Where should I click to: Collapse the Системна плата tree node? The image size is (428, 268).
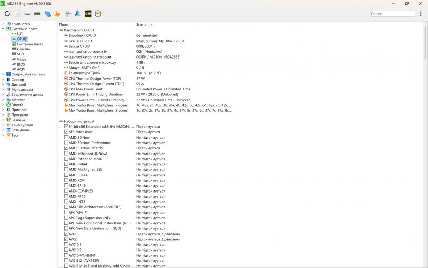[3, 29]
